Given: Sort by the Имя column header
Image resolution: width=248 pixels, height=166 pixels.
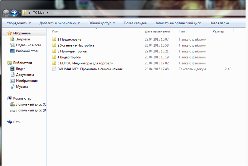Looking at the screenshot, I should 55,31.
